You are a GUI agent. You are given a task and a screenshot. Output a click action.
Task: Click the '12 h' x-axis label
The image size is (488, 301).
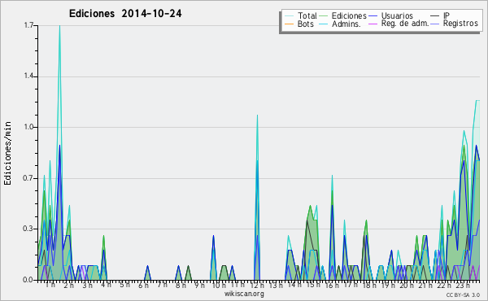click(x=257, y=285)
